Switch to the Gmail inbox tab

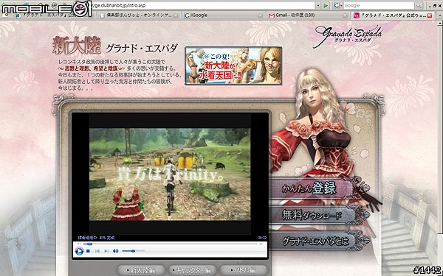[308, 15]
